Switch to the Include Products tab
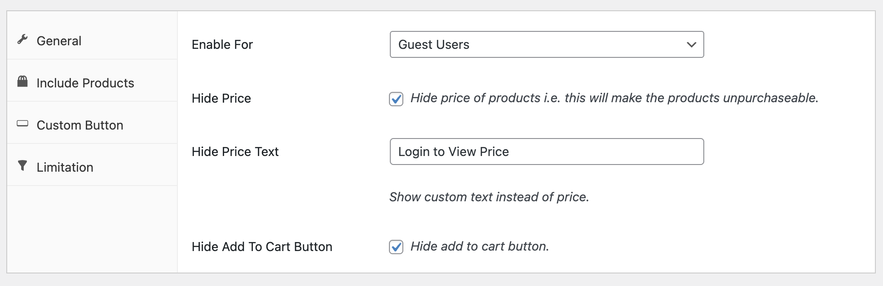This screenshot has width=883, height=286. 85,83
